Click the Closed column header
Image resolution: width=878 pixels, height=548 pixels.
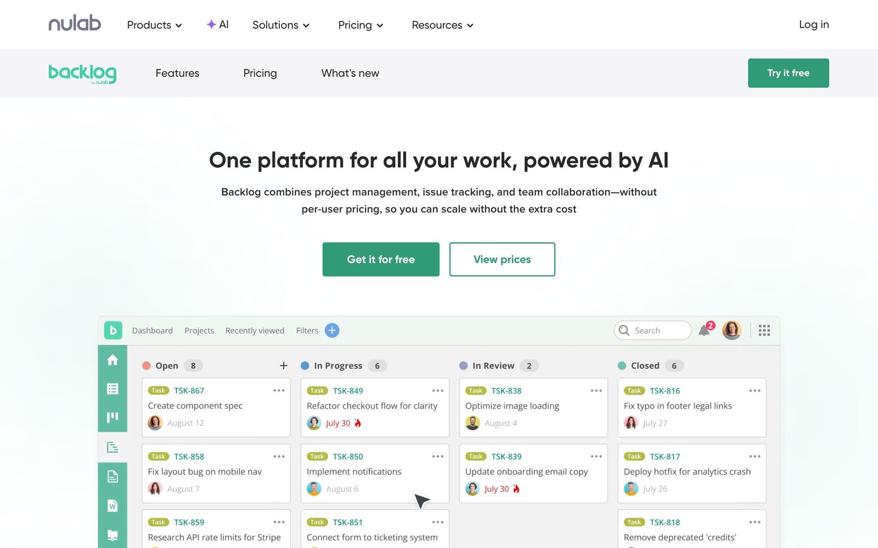(645, 366)
